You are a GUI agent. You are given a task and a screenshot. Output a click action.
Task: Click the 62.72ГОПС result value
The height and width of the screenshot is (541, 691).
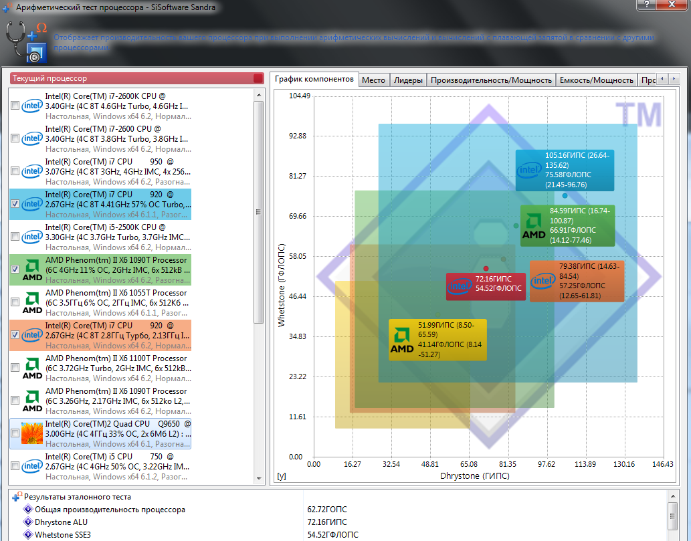click(x=327, y=510)
